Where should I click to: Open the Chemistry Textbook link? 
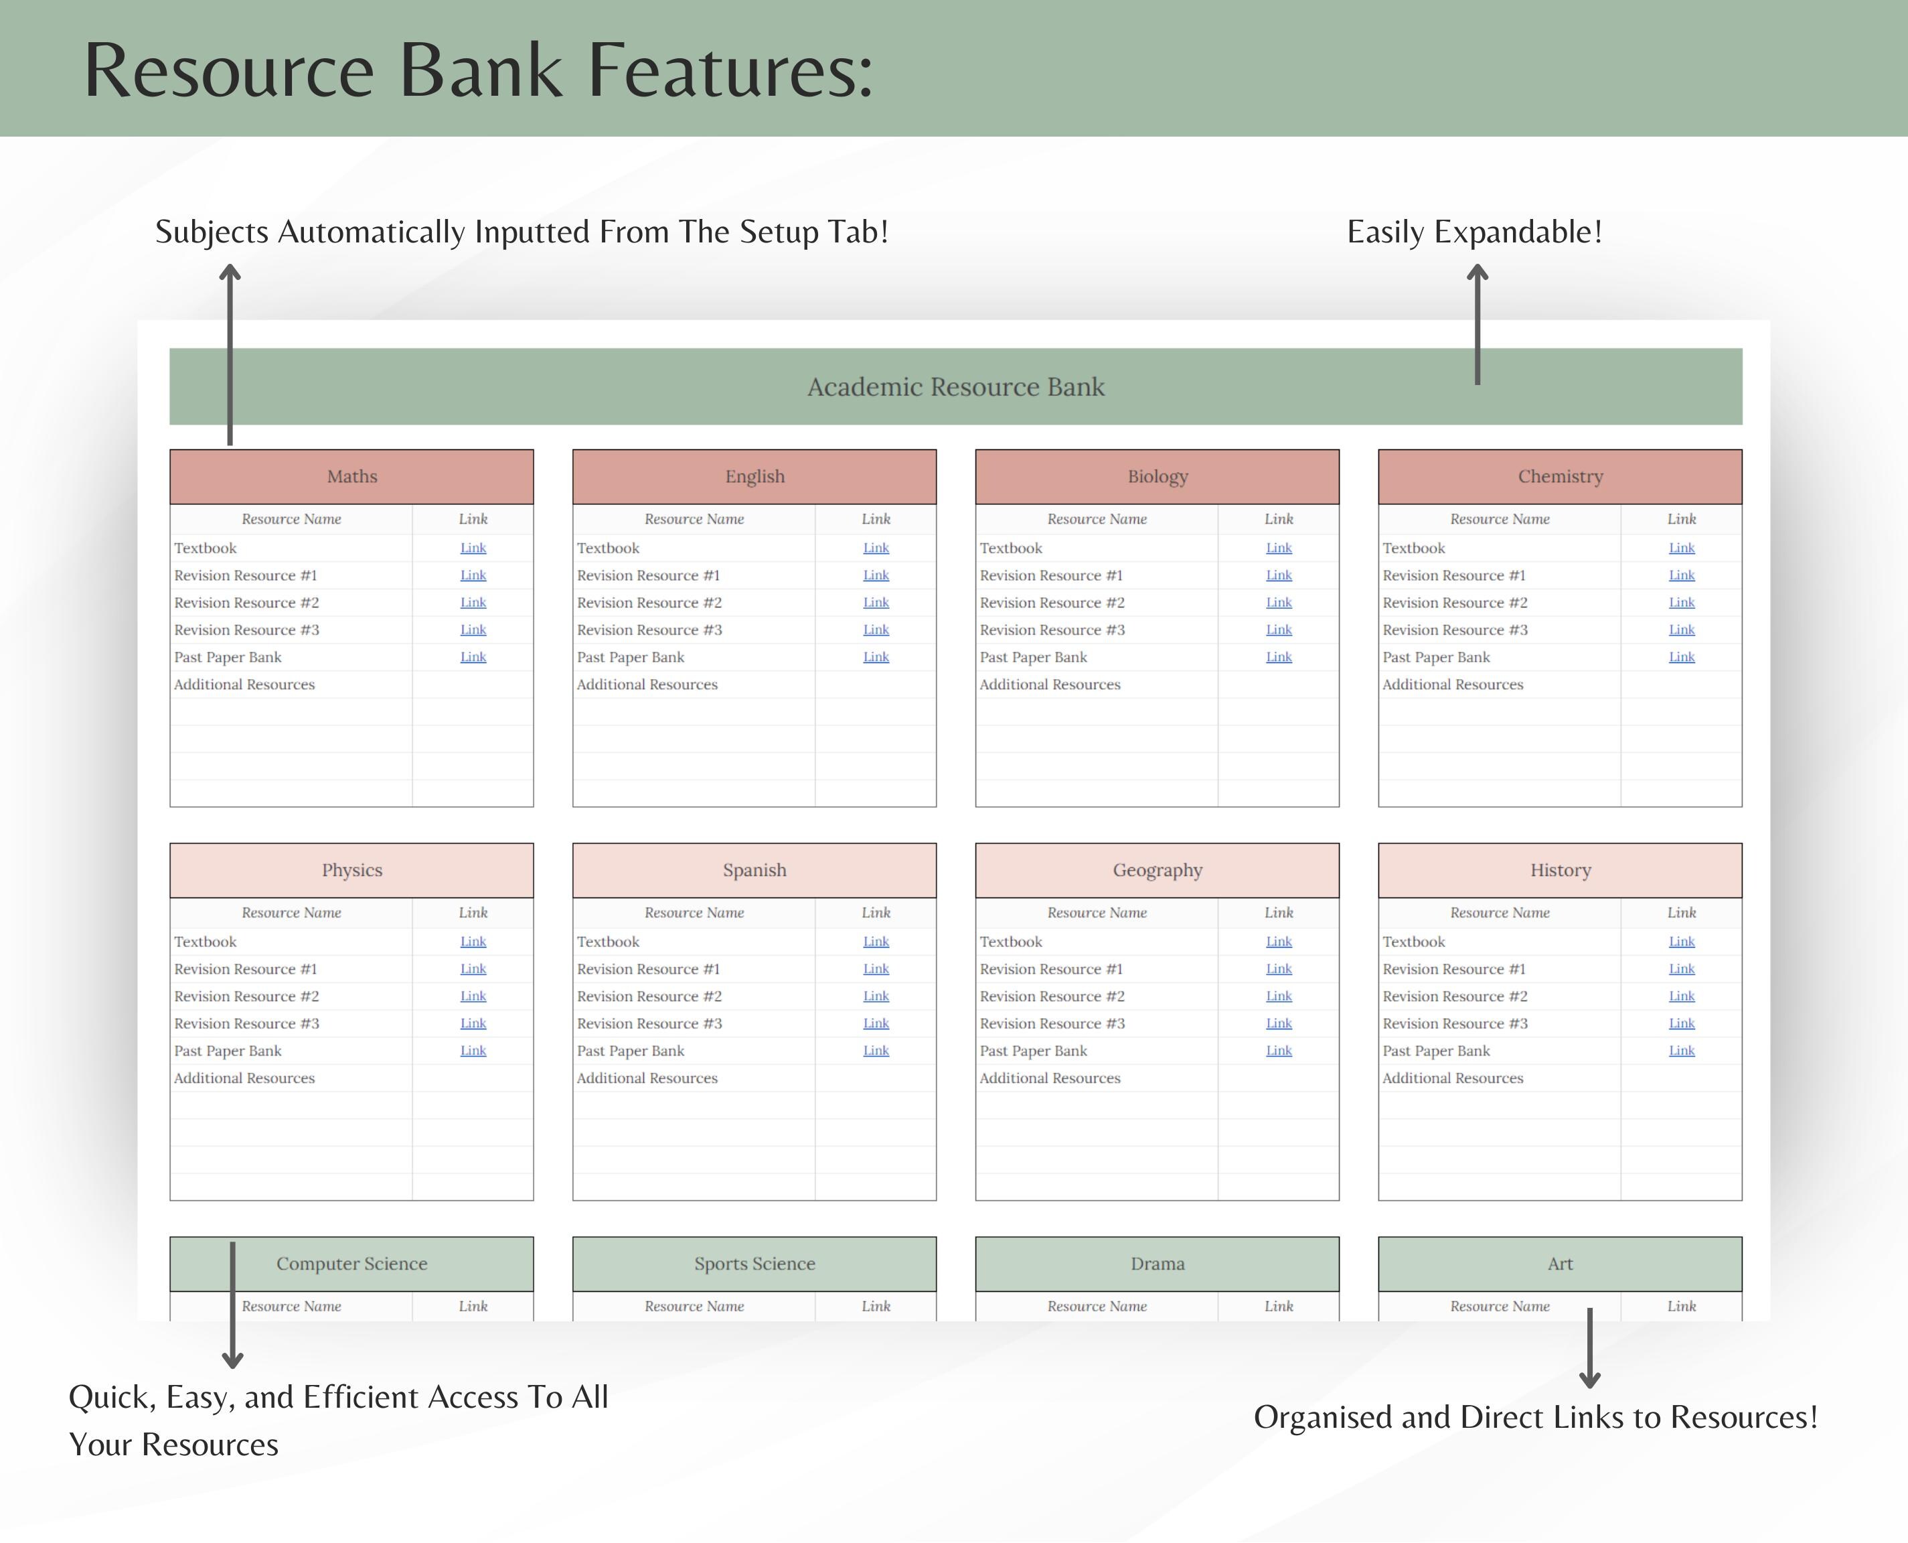coord(1682,548)
